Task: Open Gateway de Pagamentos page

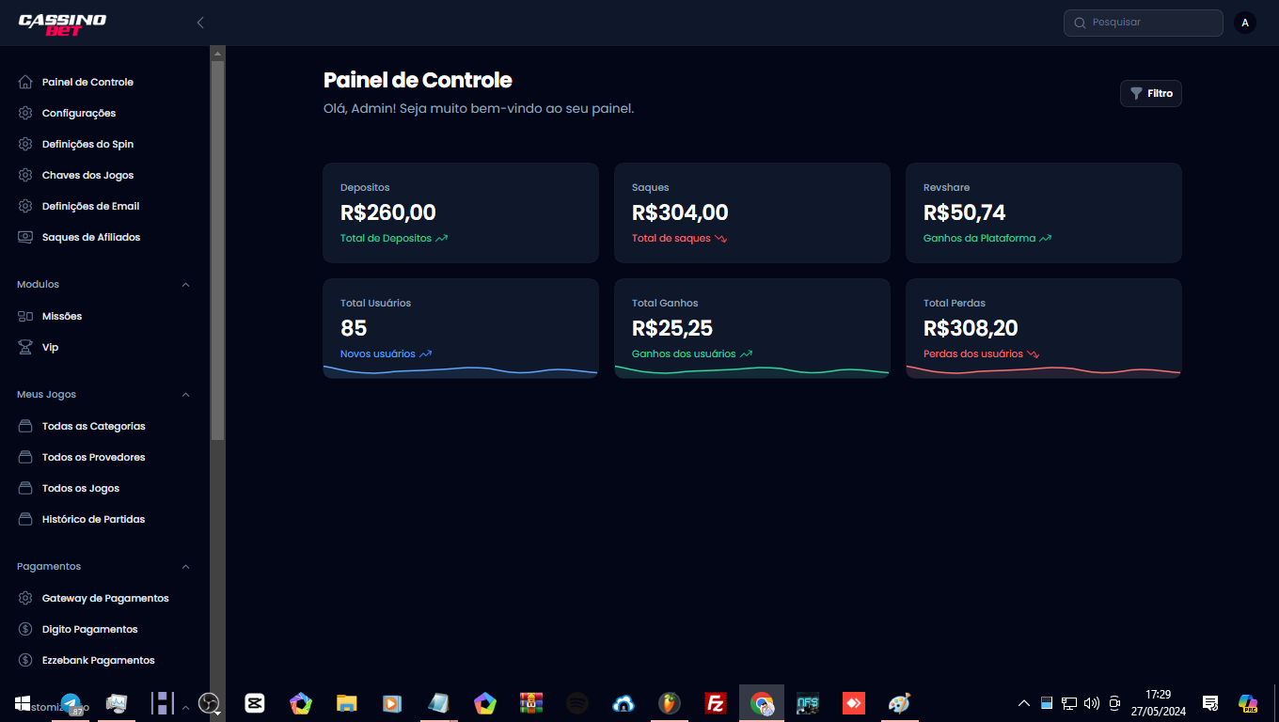Action: point(104,598)
